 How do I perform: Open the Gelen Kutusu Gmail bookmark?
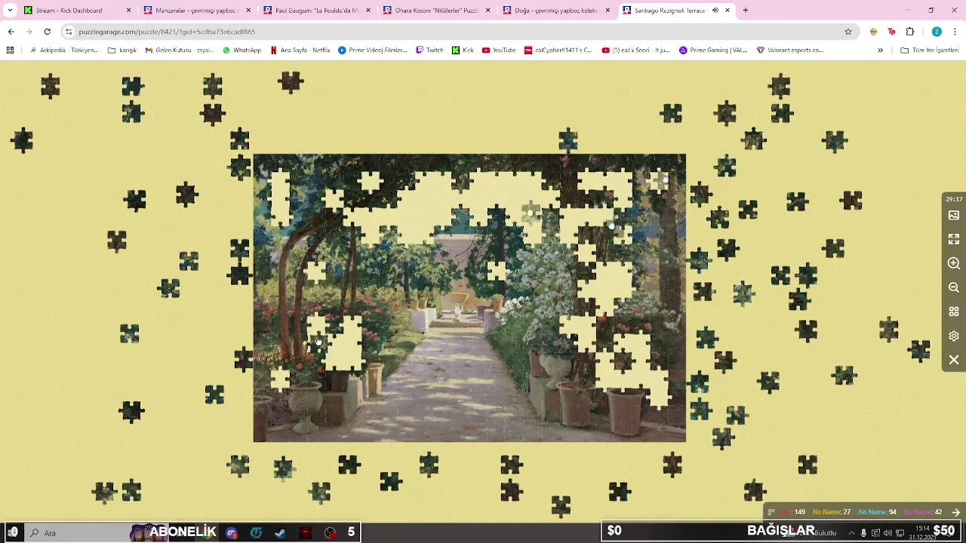point(180,50)
